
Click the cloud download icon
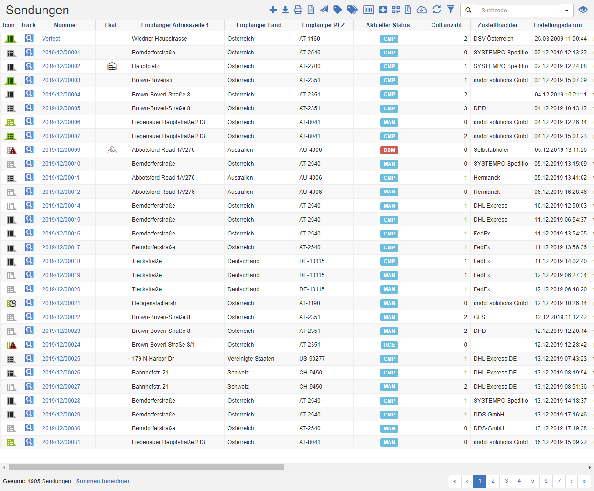click(x=422, y=10)
